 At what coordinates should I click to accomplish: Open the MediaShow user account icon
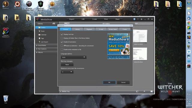(x=134, y=19)
